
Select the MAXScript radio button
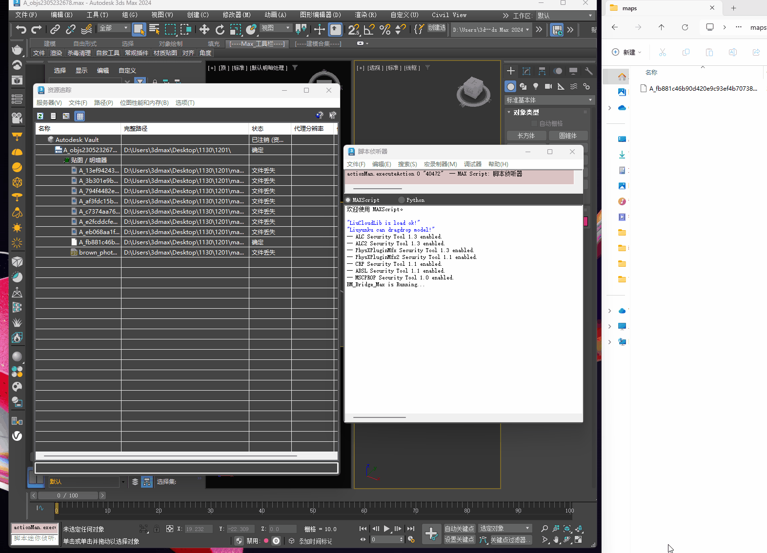(348, 200)
